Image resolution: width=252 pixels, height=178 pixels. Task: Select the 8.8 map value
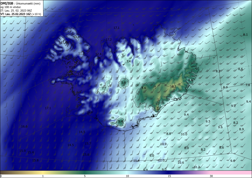tap(169, 134)
